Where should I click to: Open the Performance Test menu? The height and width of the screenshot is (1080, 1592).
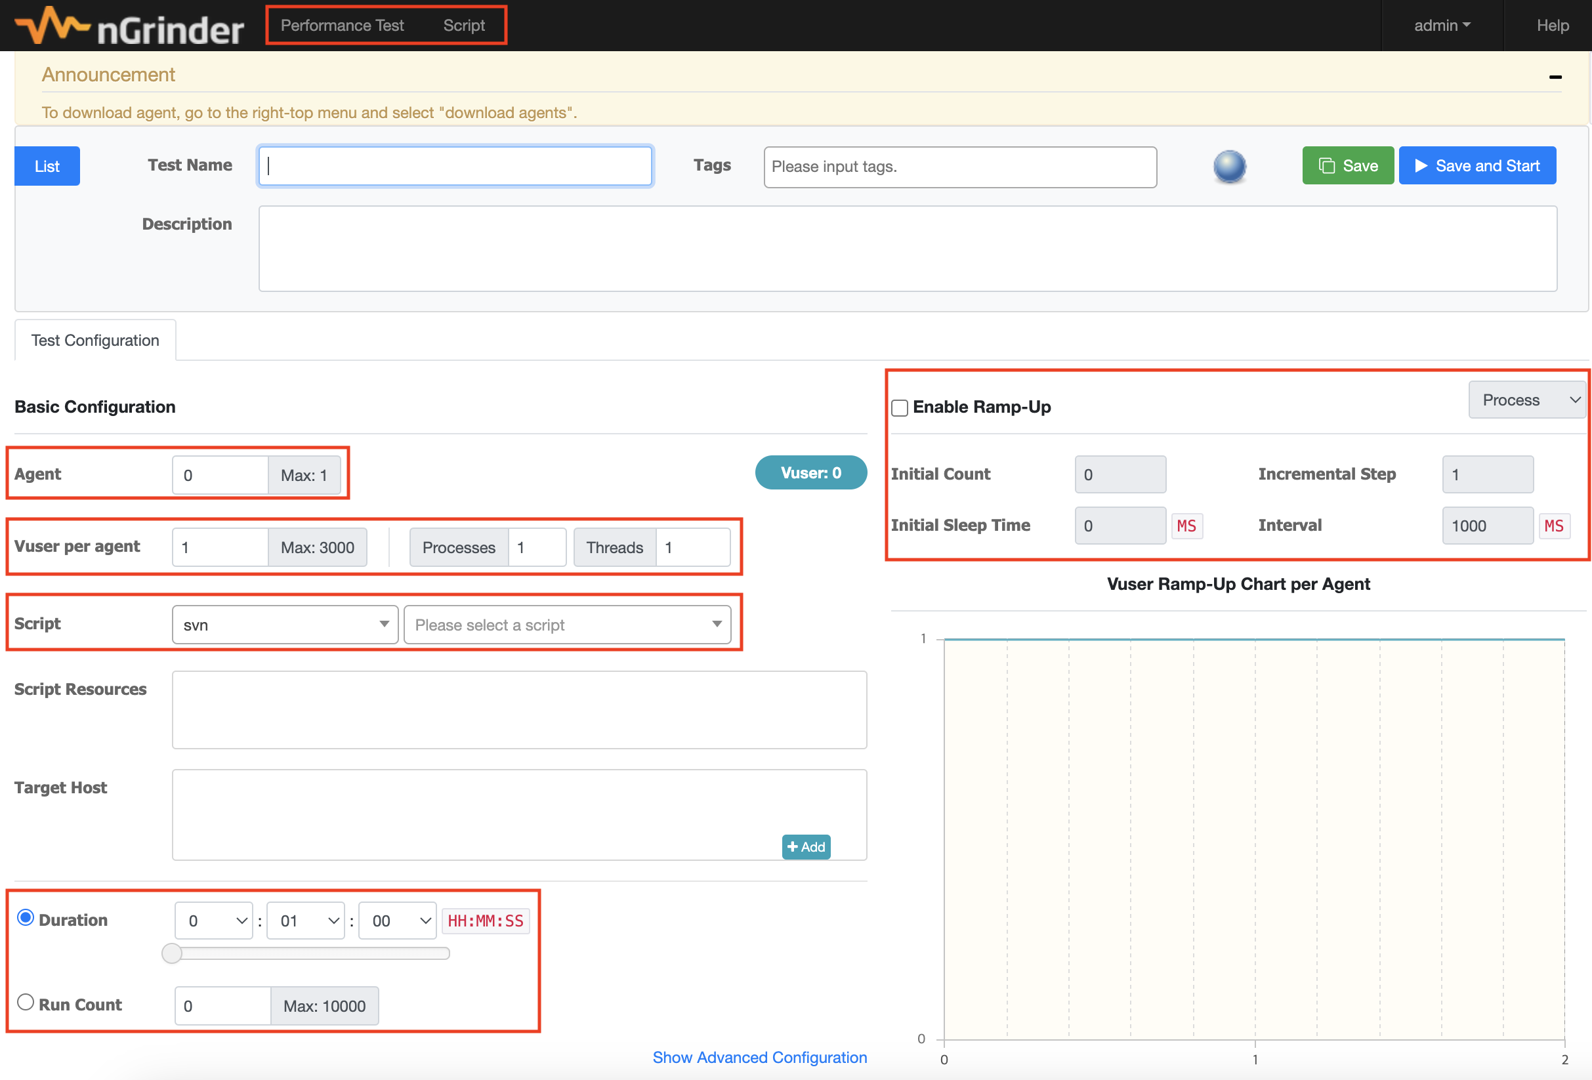[x=342, y=26]
